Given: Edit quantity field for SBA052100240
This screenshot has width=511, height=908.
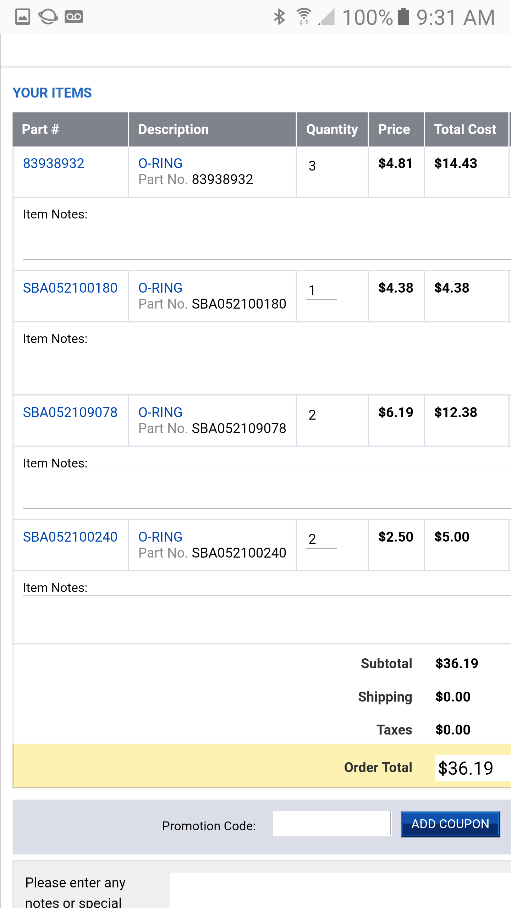Looking at the screenshot, I should [x=322, y=539].
